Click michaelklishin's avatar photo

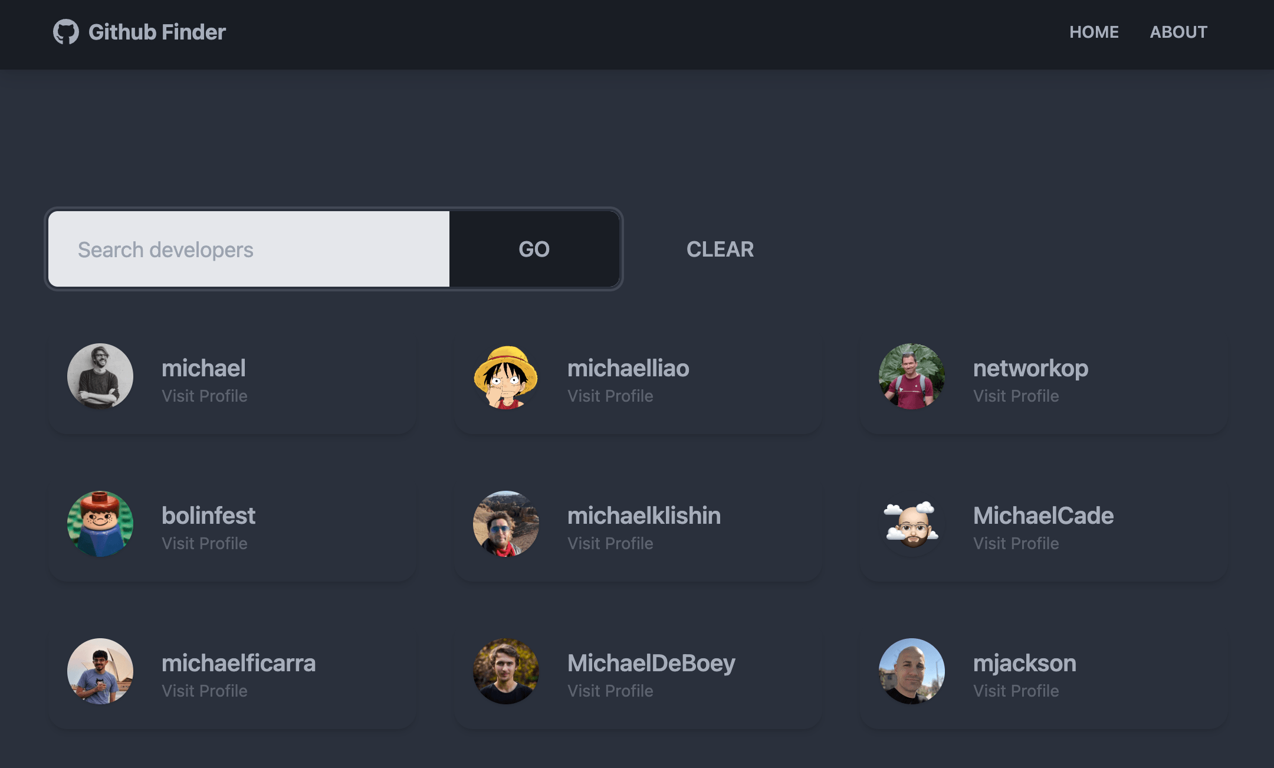point(505,524)
